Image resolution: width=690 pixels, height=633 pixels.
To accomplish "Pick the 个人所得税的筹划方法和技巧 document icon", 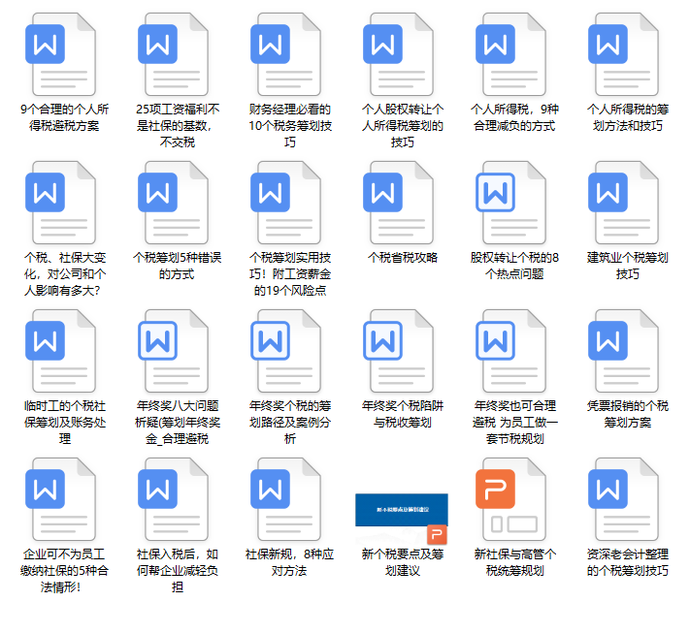I will 624,54.
